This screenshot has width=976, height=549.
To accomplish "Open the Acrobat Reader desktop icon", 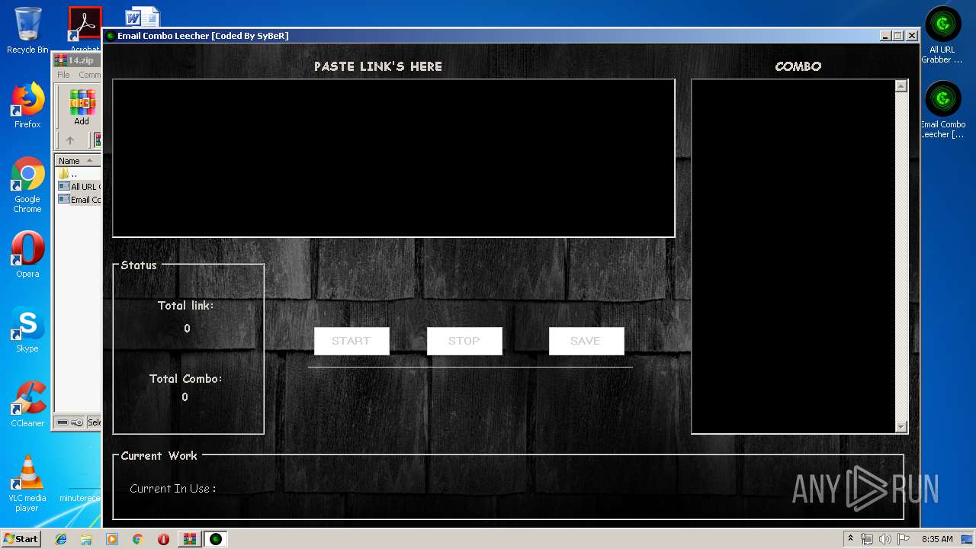I will 85,30.
